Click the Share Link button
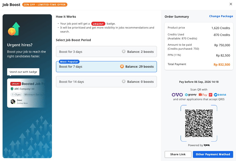The height and width of the screenshot is (161, 236). pyautogui.click(x=178, y=154)
